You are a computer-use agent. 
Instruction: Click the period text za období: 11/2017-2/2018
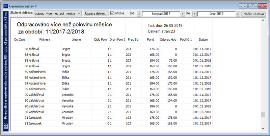tap(51, 31)
